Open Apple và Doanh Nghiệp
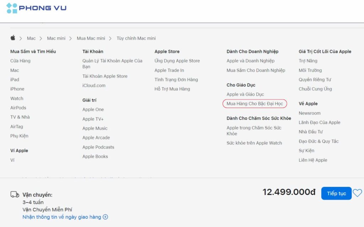 [251, 61]
